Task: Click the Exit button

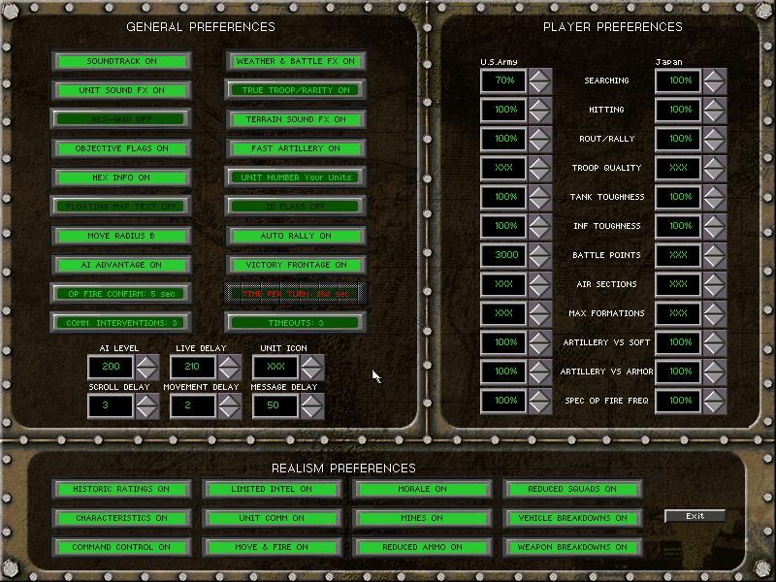Action: (x=695, y=516)
